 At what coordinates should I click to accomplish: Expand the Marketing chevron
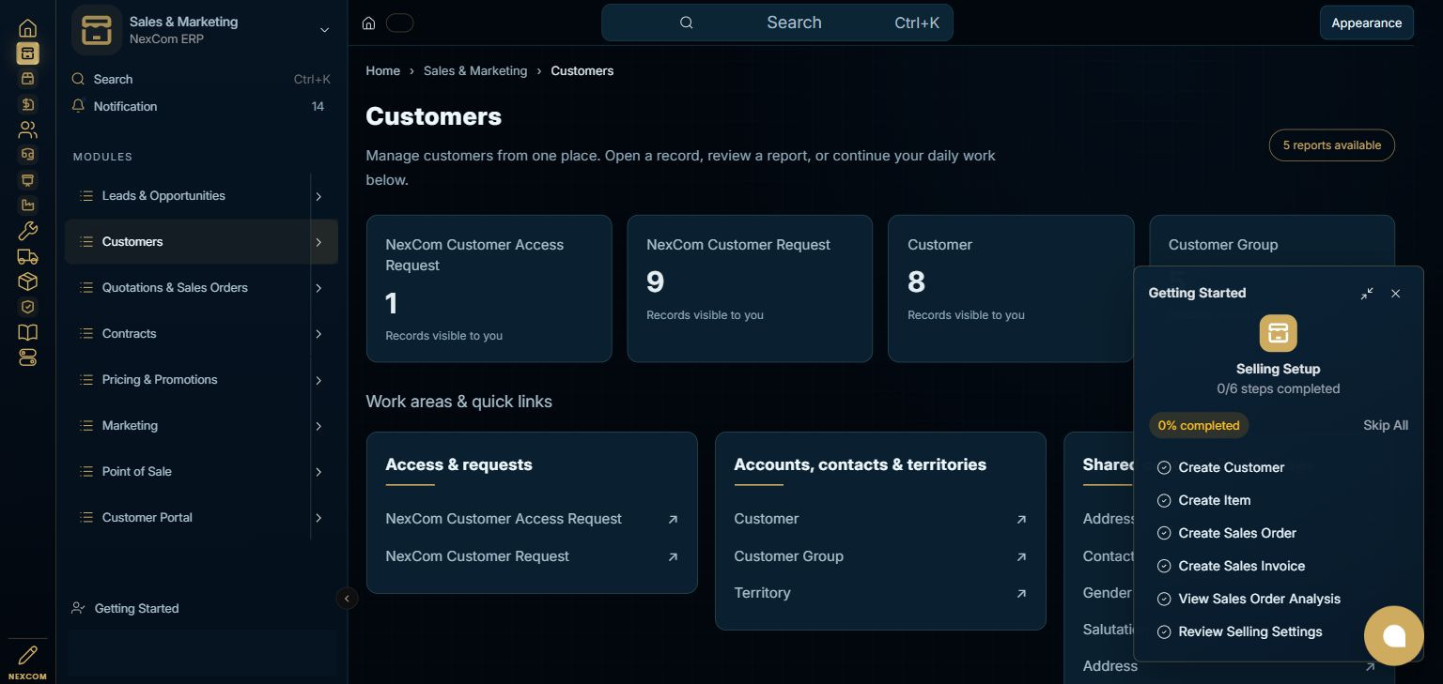pyautogui.click(x=318, y=426)
